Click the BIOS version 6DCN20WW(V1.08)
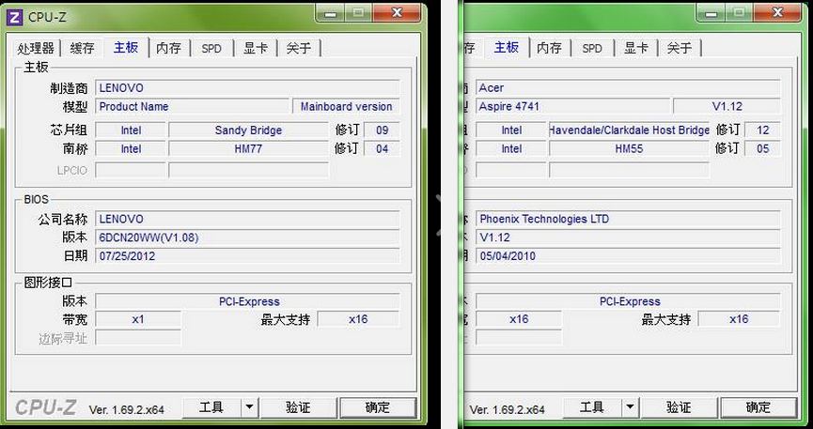Image resolution: width=813 pixels, height=429 pixels. pos(247,237)
